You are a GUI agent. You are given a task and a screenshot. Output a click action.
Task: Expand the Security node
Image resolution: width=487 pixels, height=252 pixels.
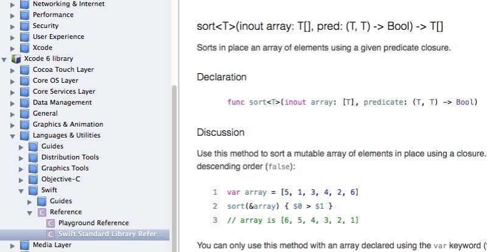click(x=12, y=26)
